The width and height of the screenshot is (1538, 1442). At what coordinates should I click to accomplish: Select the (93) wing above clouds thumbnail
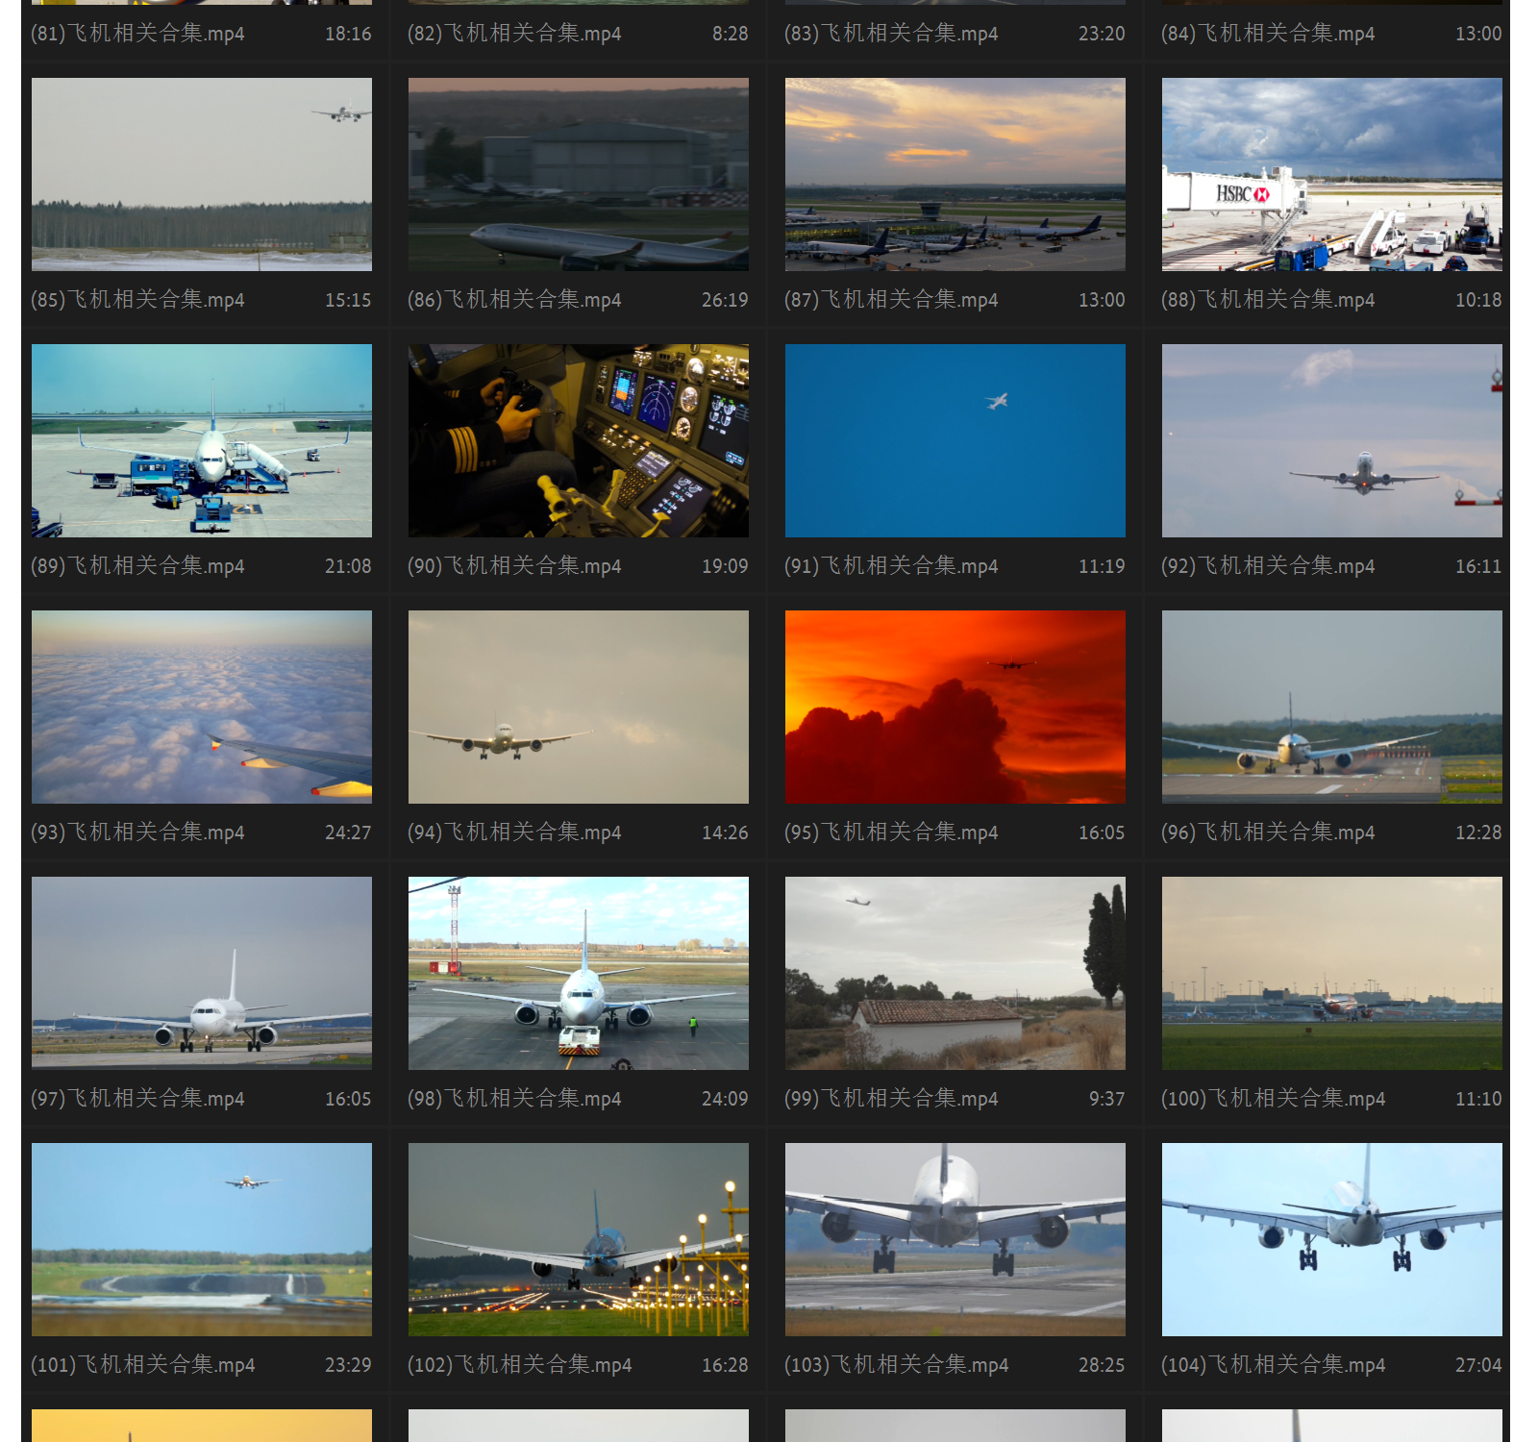coord(202,707)
